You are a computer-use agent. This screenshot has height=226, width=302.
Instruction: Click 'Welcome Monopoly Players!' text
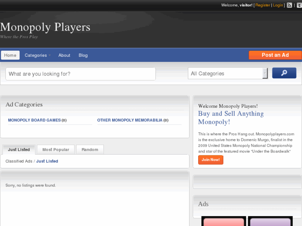[228, 106]
